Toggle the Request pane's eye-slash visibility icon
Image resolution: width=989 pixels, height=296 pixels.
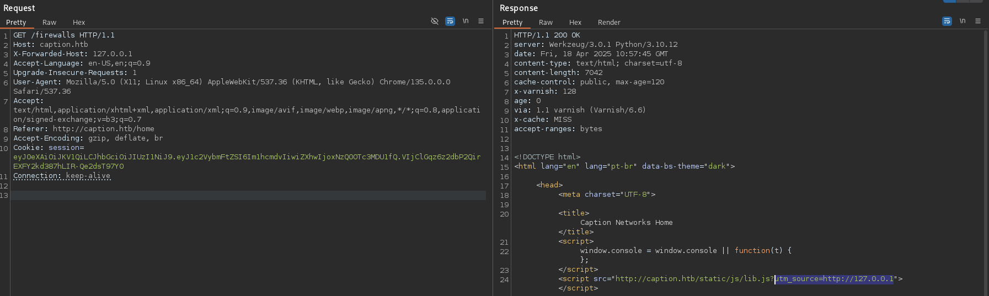435,21
